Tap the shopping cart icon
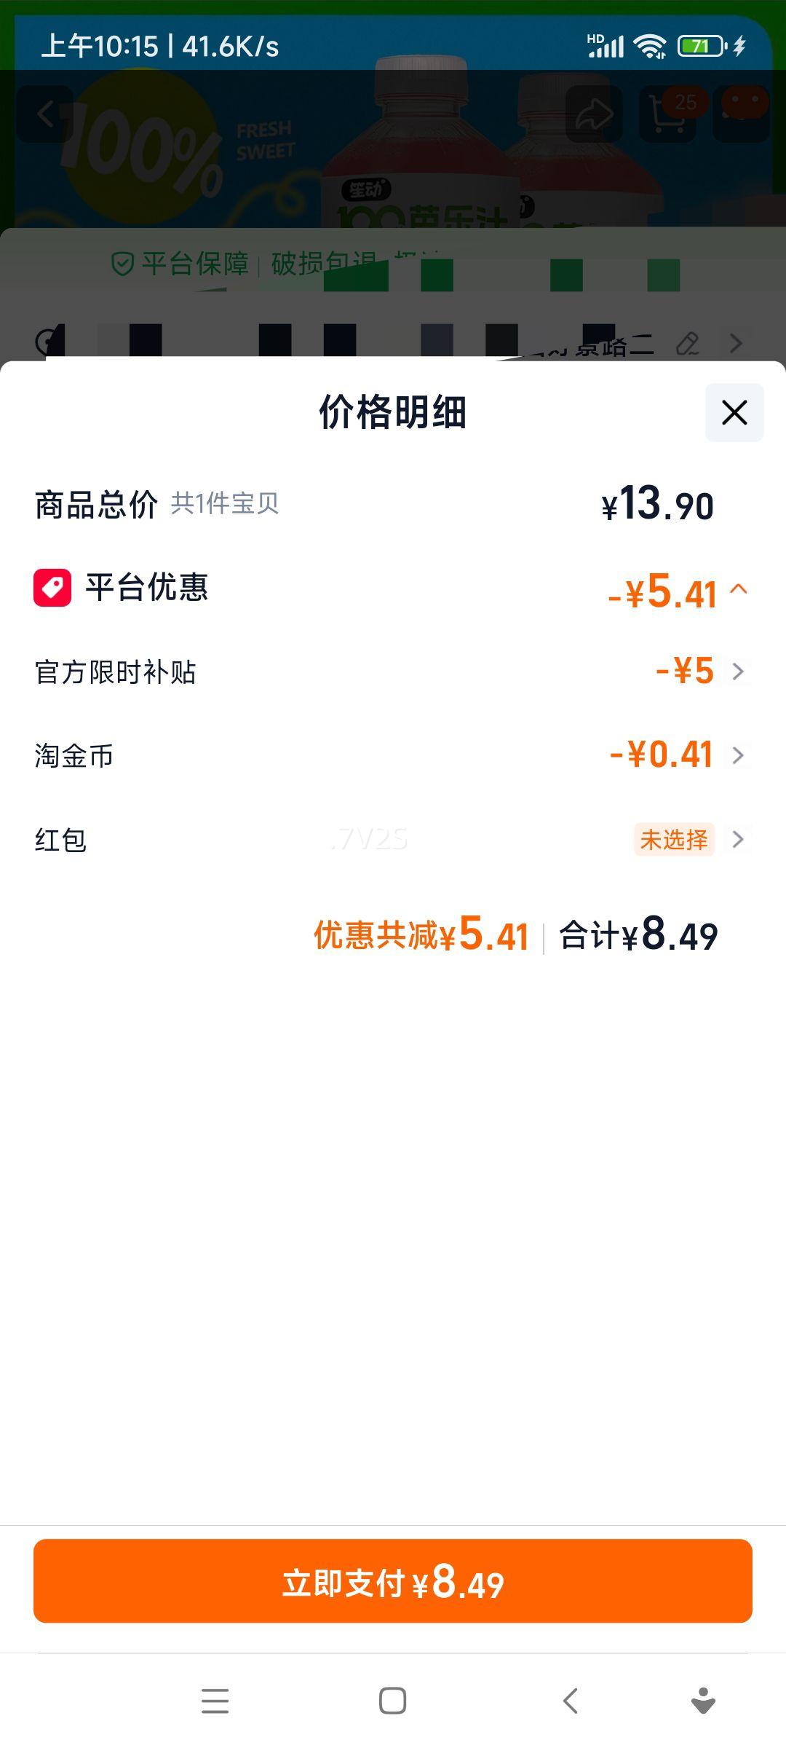 pyautogui.click(x=667, y=114)
